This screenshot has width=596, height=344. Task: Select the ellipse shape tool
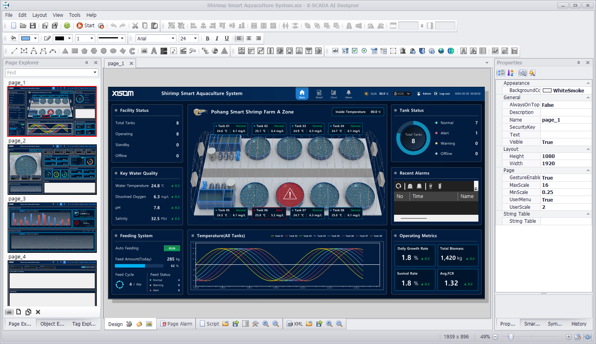[x=113, y=51]
